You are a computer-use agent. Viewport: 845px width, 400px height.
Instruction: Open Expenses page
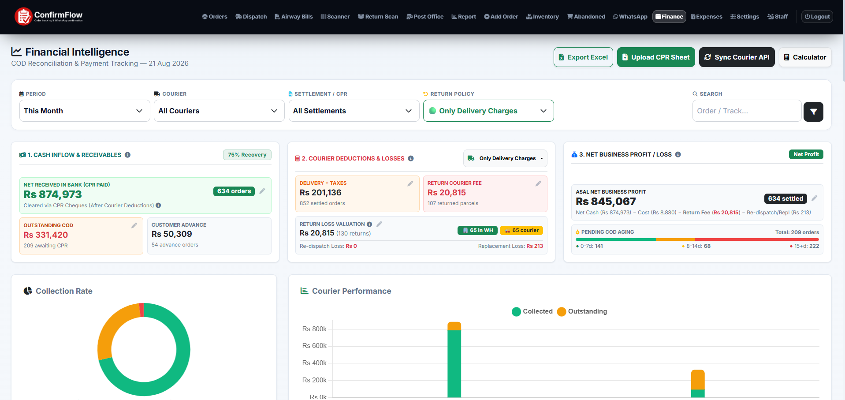tap(707, 17)
